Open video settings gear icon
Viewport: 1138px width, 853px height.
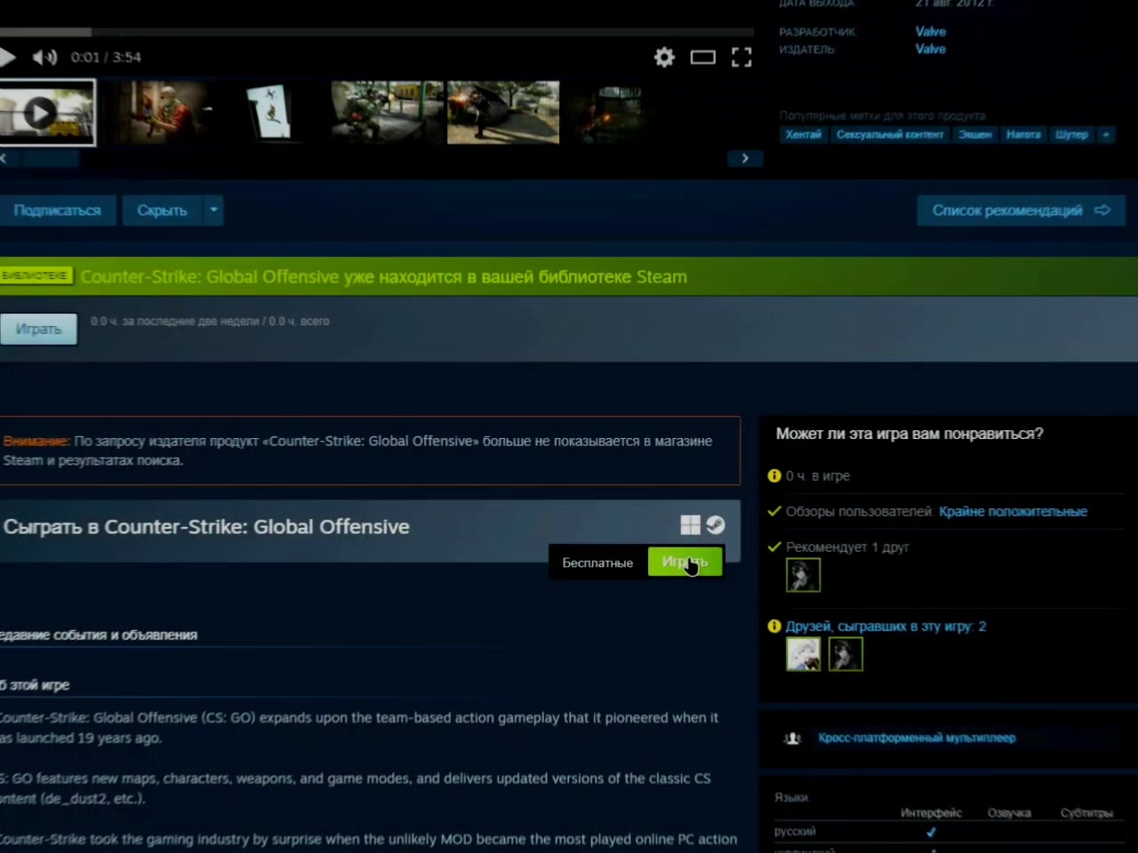(664, 58)
